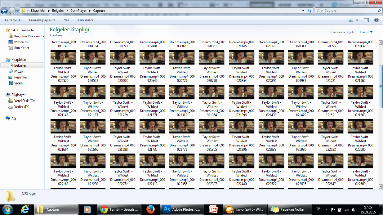Show hidden tray icons arrow
Viewport: 383px width, 215px height.
point(326,209)
